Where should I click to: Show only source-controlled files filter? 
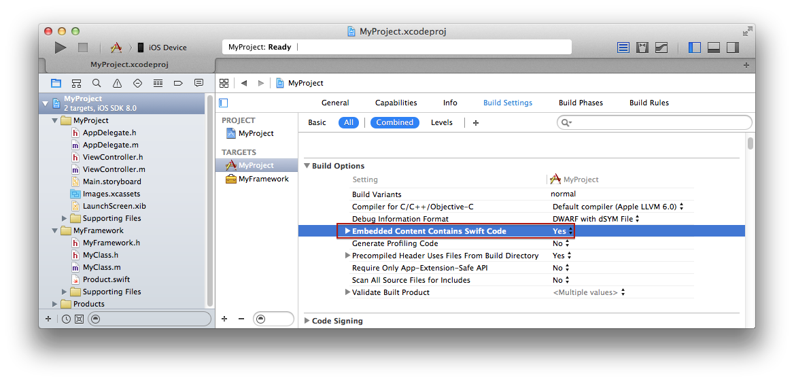pyautogui.click(x=79, y=319)
